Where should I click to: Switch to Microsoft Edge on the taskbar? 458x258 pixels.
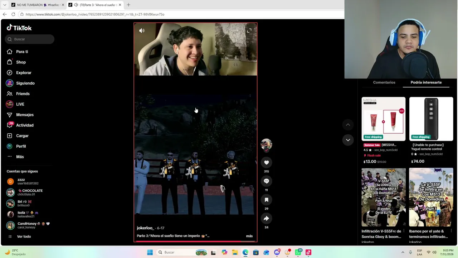(x=245, y=252)
